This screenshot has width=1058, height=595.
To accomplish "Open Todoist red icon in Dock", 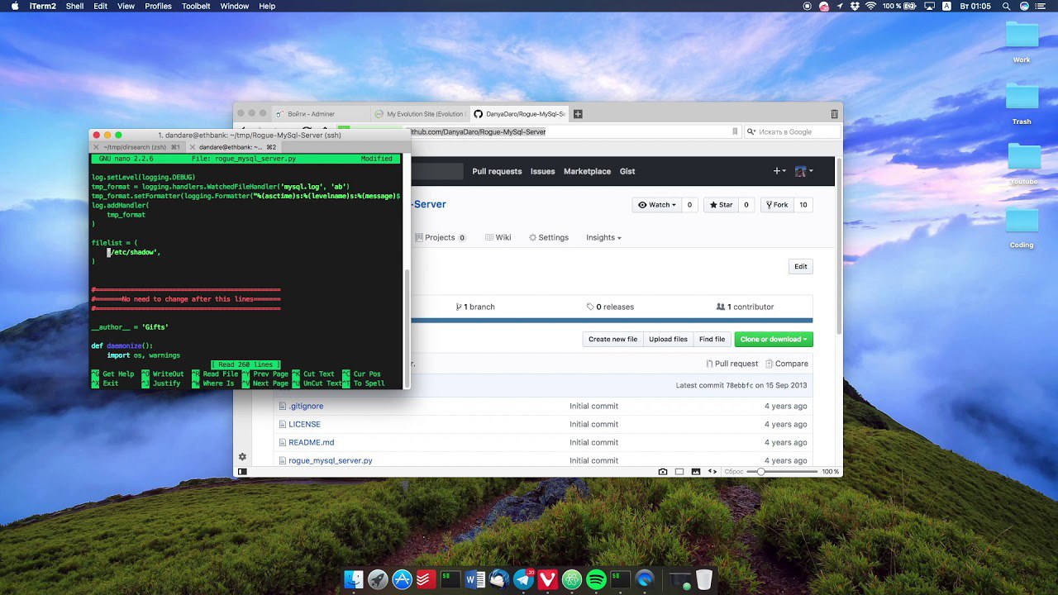I will 427,580.
